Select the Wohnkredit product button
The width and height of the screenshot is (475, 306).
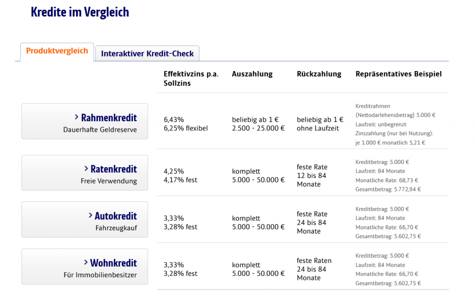pyautogui.click(x=84, y=267)
